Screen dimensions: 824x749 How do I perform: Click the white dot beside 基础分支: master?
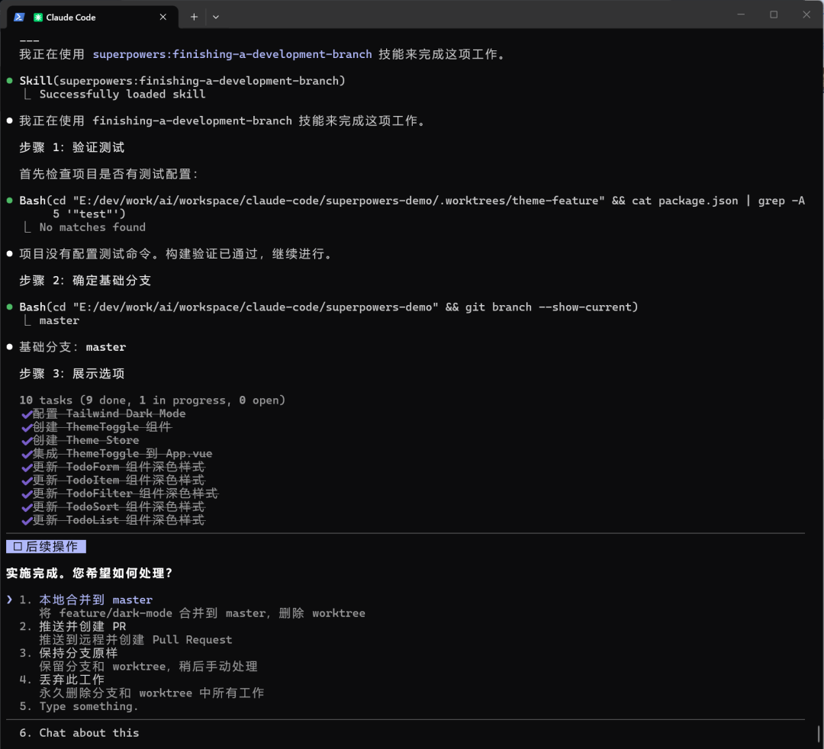tap(9, 347)
